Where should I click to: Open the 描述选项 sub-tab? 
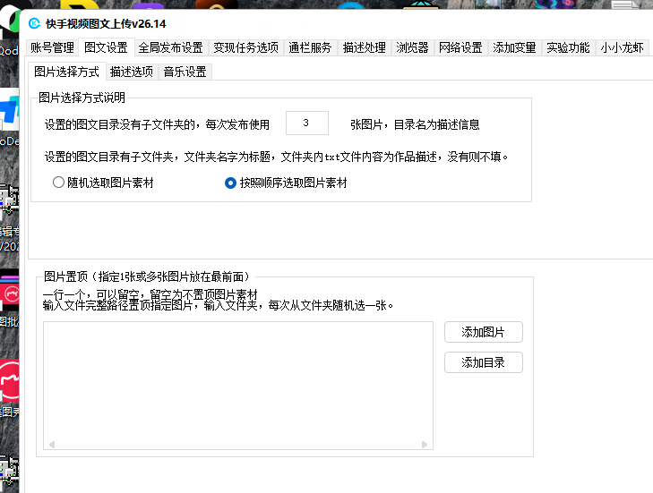tap(132, 72)
